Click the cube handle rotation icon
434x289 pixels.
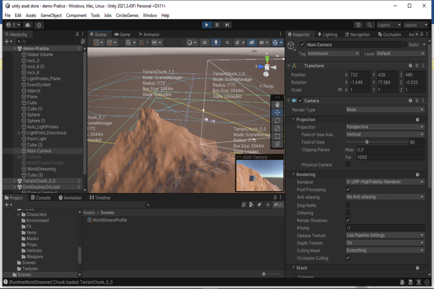click(x=112, y=43)
